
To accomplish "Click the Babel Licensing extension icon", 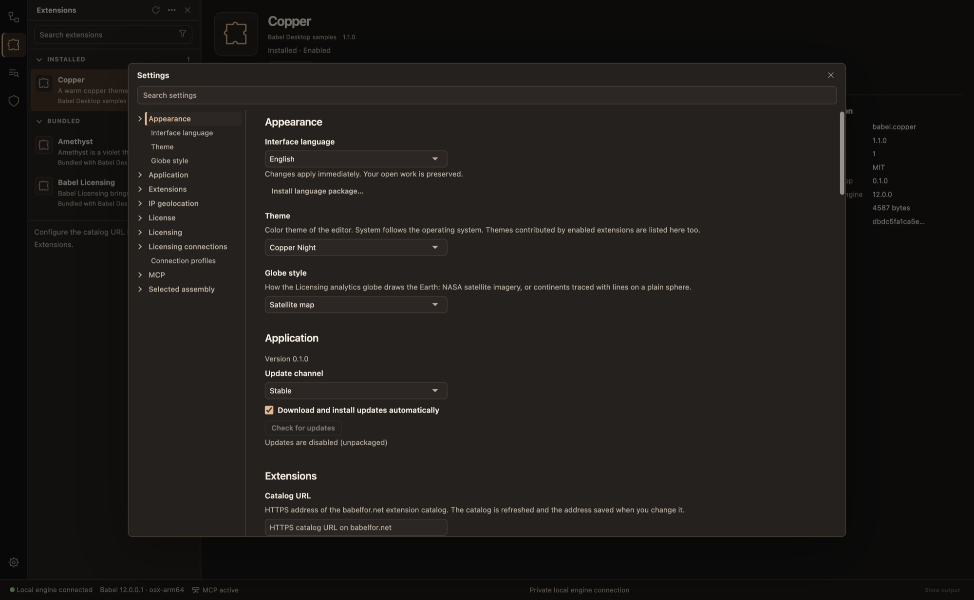I will coord(43,185).
